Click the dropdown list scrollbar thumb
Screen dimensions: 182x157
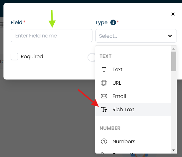(x=174, y=61)
